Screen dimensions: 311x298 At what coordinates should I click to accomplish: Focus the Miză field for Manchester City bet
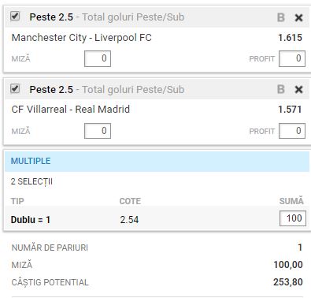pyautogui.click(x=98, y=58)
